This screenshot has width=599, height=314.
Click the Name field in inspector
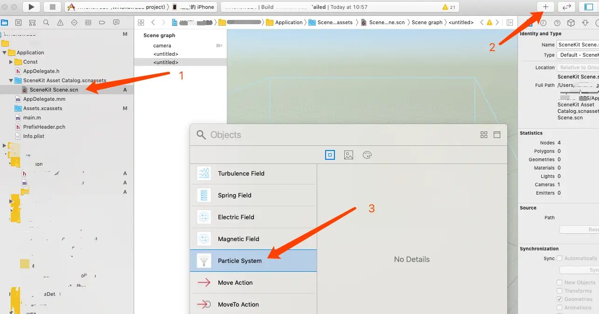click(578, 45)
